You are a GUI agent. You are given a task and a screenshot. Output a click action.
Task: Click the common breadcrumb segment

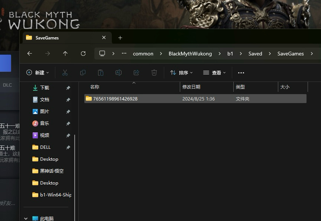pos(143,54)
